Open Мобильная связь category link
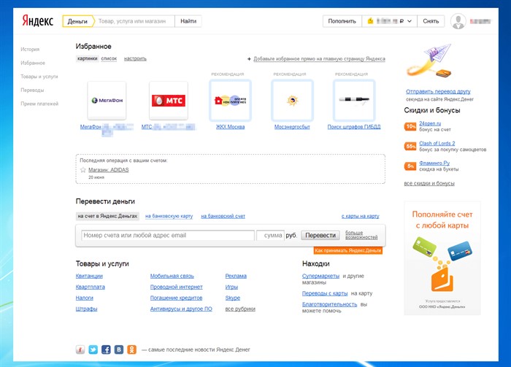Viewport: 511px width, 367px height. (x=172, y=276)
